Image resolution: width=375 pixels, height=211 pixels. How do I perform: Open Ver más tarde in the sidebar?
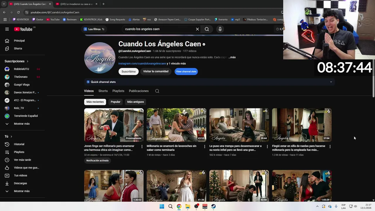pyautogui.click(x=22, y=160)
